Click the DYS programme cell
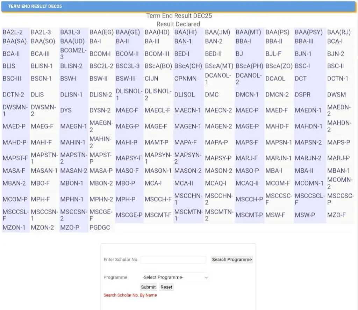The width and height of the screenshot is (358, 310). pyautogui.click(x=66, y=110)
